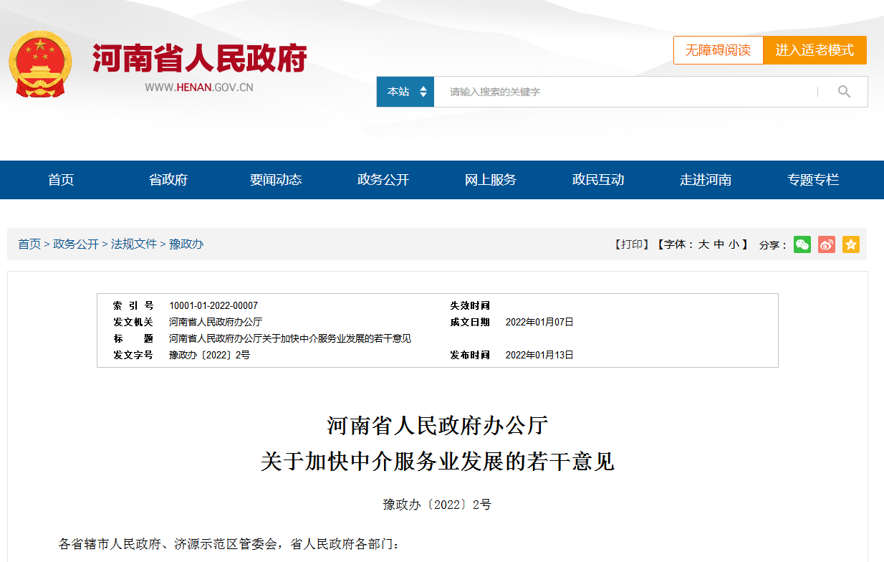Click the 法规文件 breadcrumb link

click(x=134, y=244)
